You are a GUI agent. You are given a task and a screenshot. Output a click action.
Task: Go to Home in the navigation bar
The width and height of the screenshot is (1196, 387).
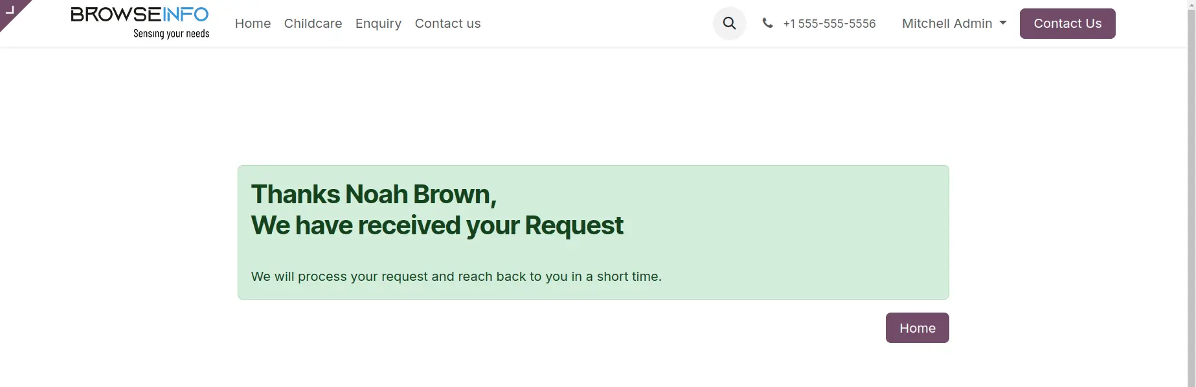point(253,23)
